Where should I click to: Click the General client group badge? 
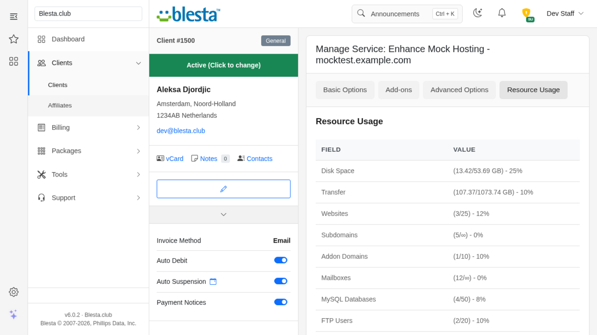pos(275,41)
